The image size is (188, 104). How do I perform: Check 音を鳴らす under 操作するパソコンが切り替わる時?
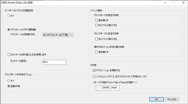point(97,52)
